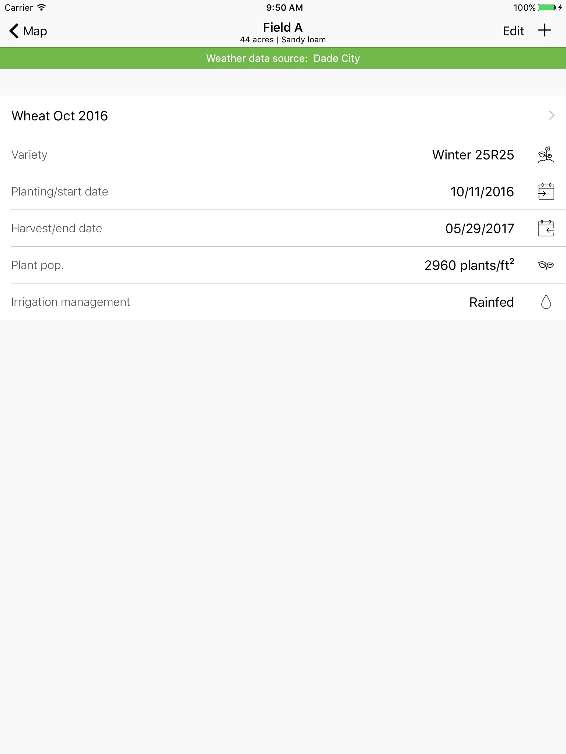Tap the irrigation water drop icon
Screen dimensions: 566x754
point(546,302)
